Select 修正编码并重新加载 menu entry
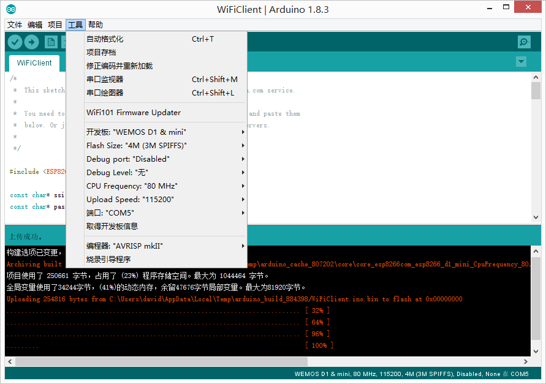Screen dimensions: 546x384 (165, 66)
